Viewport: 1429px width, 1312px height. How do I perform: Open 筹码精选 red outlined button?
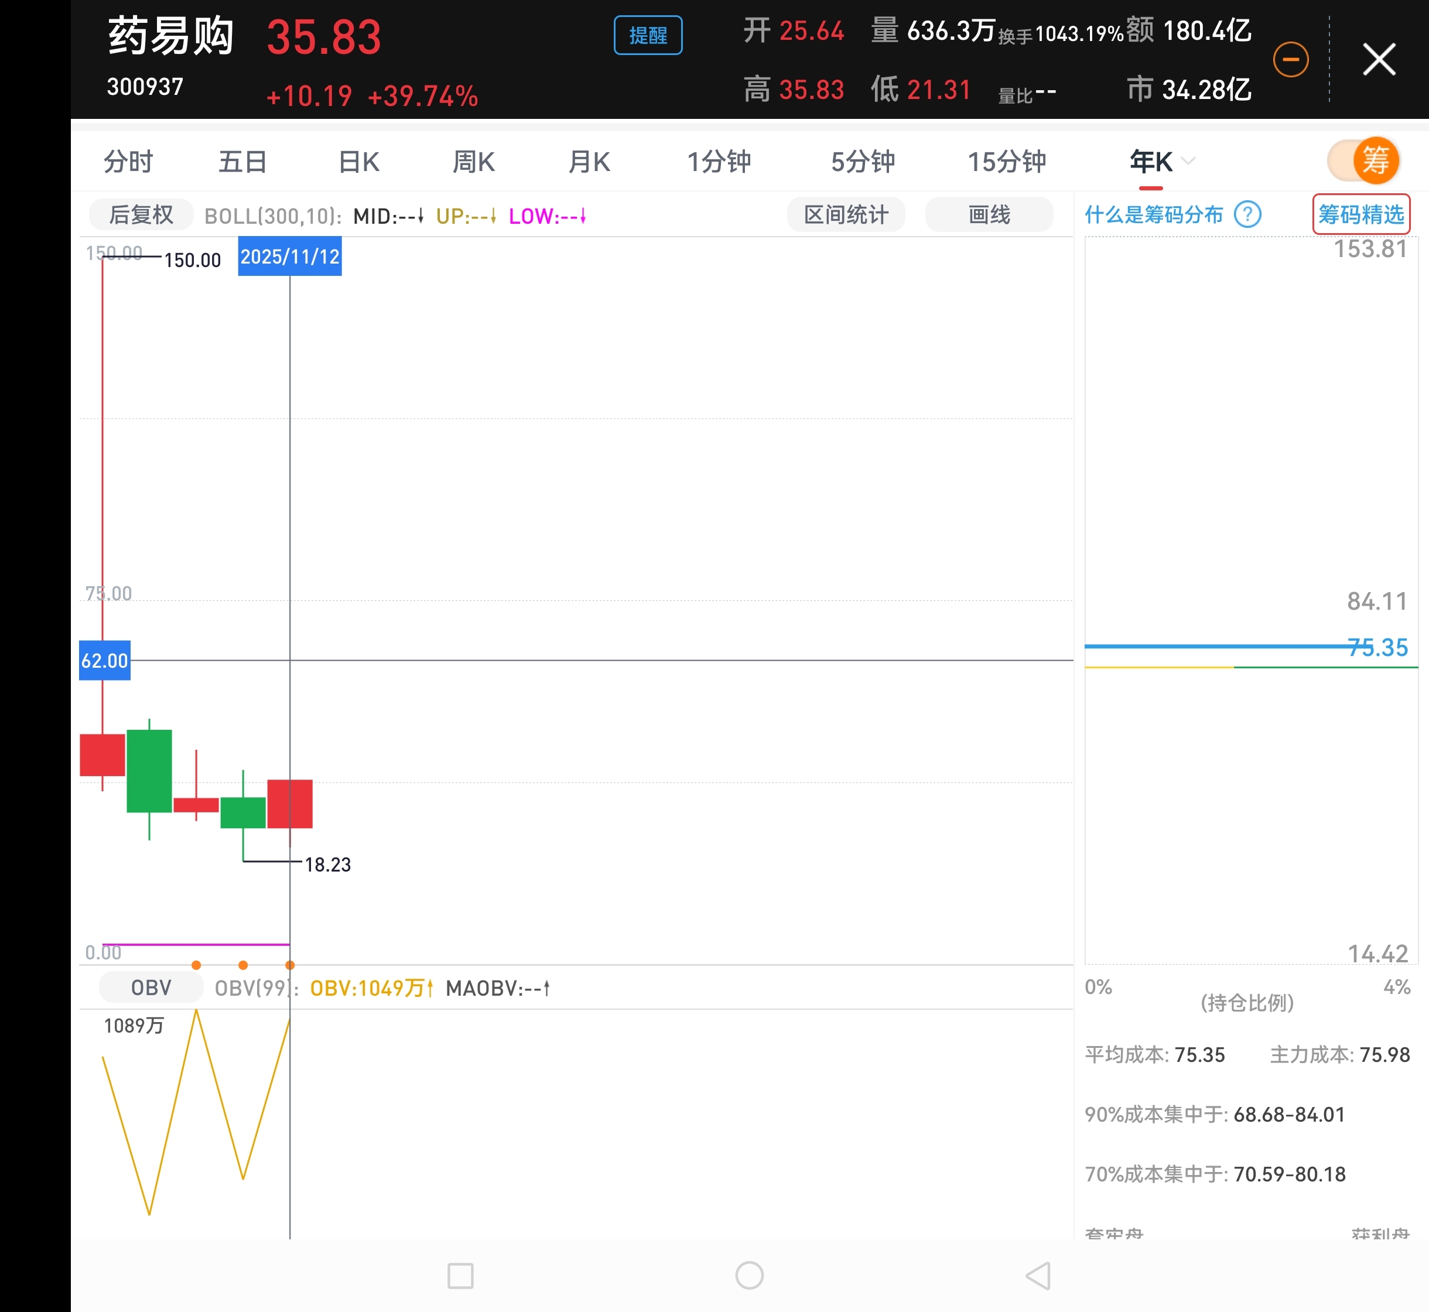pyautogui.click(x=1361, y=214)
